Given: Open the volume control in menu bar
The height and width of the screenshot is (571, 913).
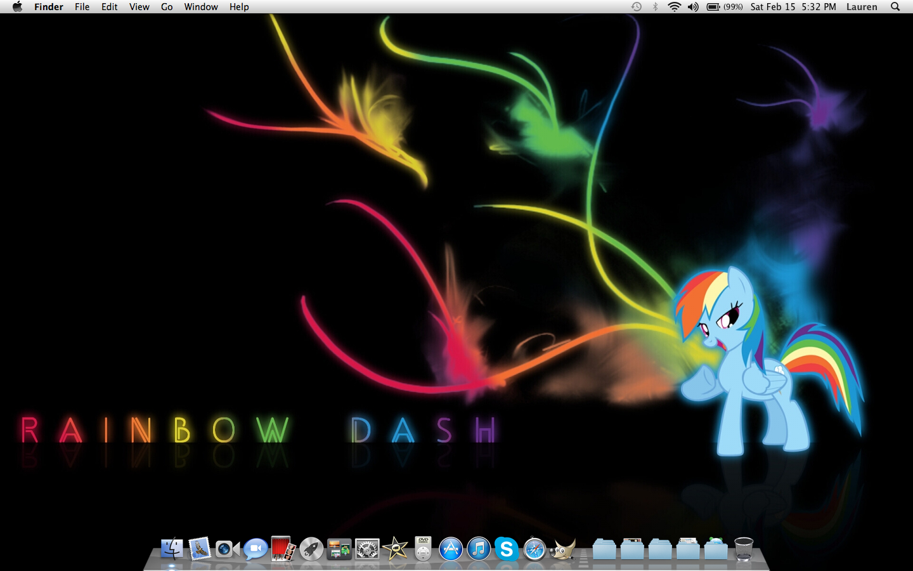Looking at the screenshot, I should pyautogui.click(x=693, y=7).
